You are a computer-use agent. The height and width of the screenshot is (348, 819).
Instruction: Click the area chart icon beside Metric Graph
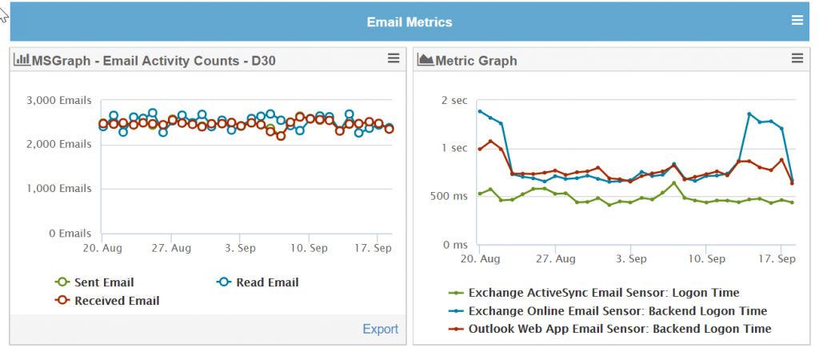[425, 59]
